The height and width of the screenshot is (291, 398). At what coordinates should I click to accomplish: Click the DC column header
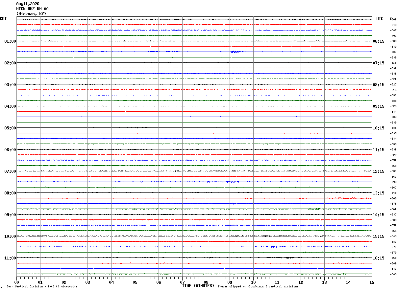[391, 18]
